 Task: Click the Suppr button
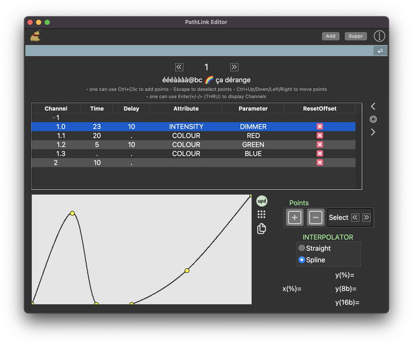[355, 36]
